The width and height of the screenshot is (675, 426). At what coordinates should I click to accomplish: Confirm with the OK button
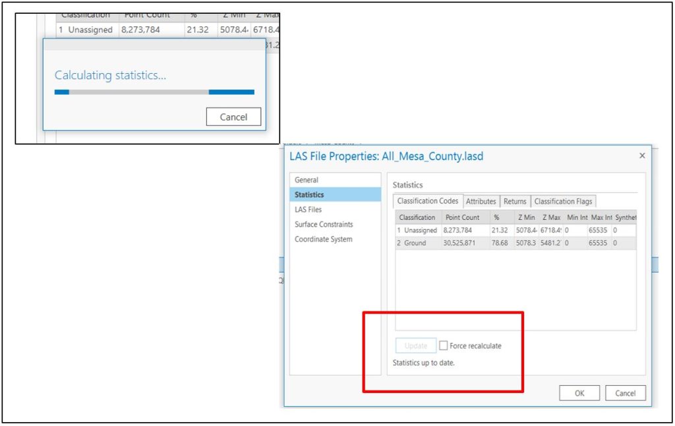[x=579, y=392]
